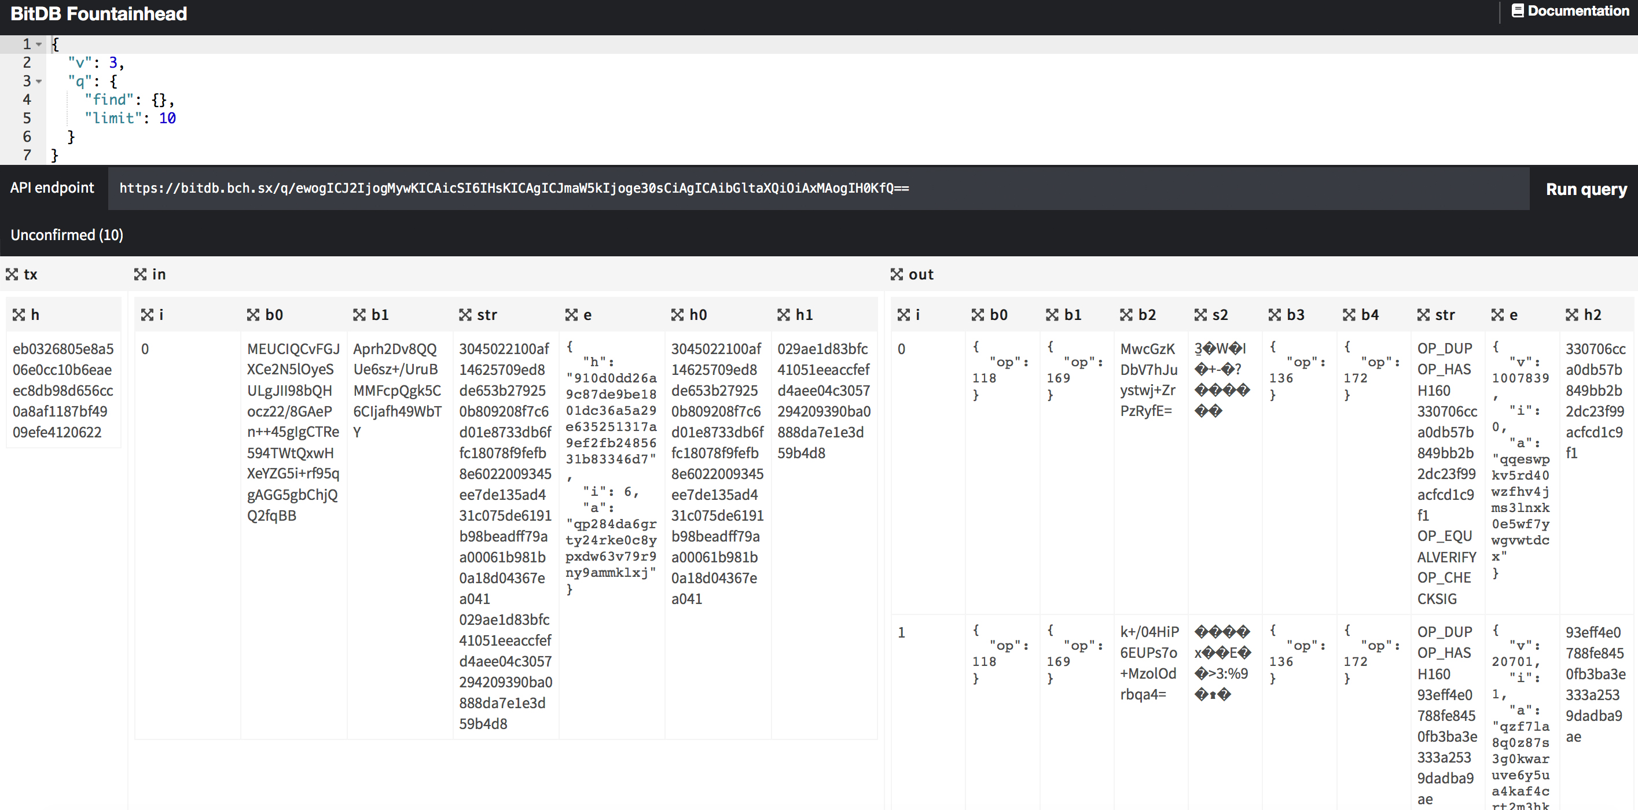The image size is (1638, 810).
Task: Click the expand icon on in b0 column
Action: tap(253, 315)
